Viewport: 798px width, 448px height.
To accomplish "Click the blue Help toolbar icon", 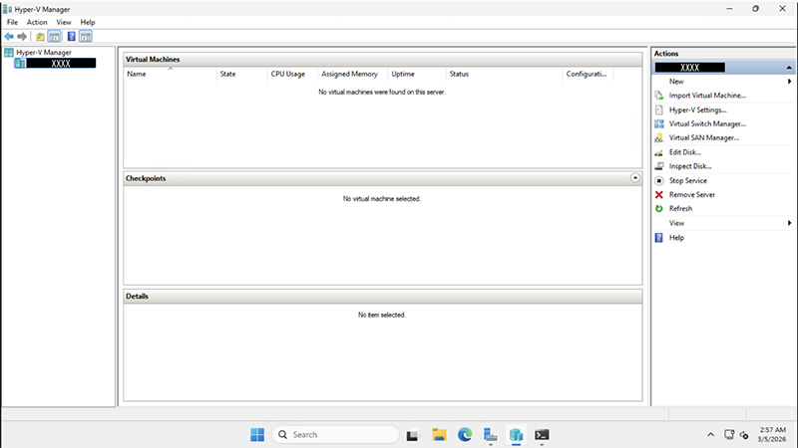I will 71,36.
